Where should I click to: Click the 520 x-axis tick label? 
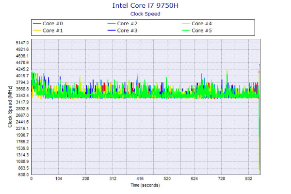click(x=167, y=178)
